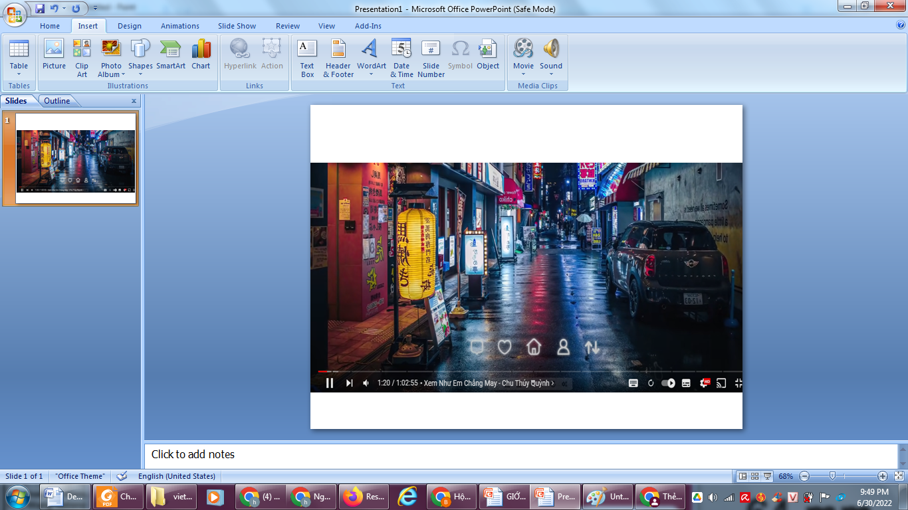This screenshot has width=908, height=510.
Task: Zoom in with the plus button
Action: coord(883,476)
